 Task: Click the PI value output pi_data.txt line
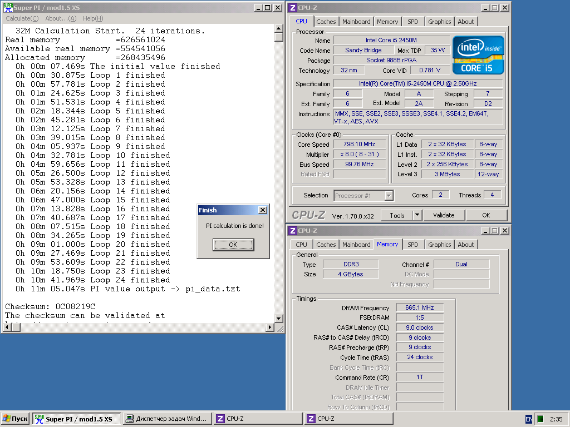[127, 289]
